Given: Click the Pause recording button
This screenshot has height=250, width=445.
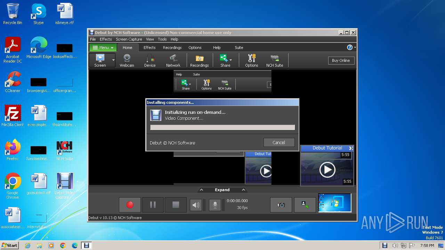Looking at the screenshot, I should click(153, 205).
